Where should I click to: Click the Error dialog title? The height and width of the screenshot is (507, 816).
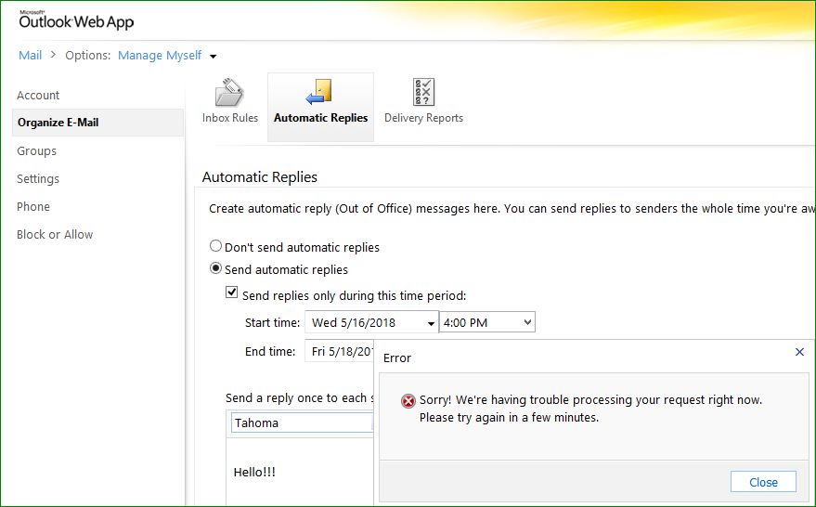pyautogui.click(x=397, y=358)
